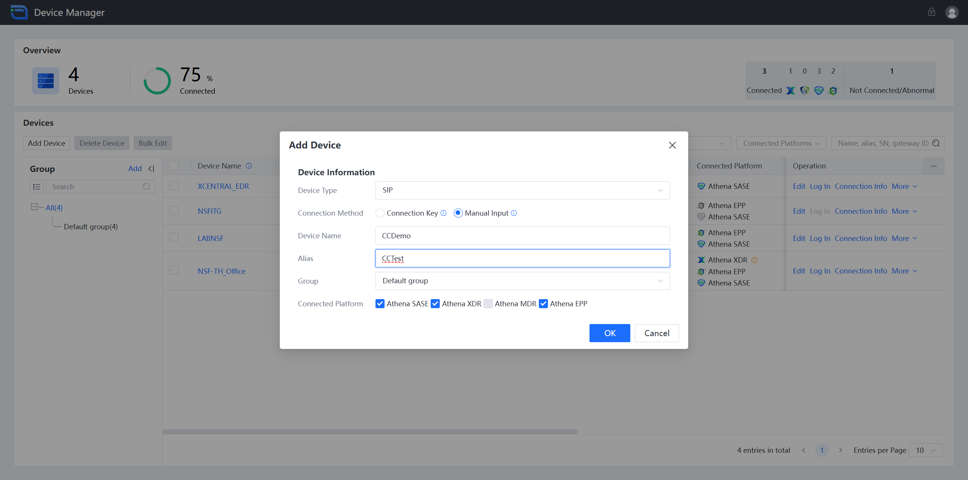The height and width of the screenshot is (480, 968).
Task: Expand the Group Default group dropdown
Action: coord(522,281)
